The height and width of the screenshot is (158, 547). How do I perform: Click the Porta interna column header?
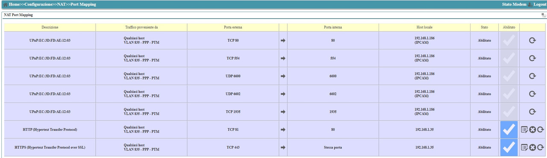pyautogui.click(x=333, y=27)
